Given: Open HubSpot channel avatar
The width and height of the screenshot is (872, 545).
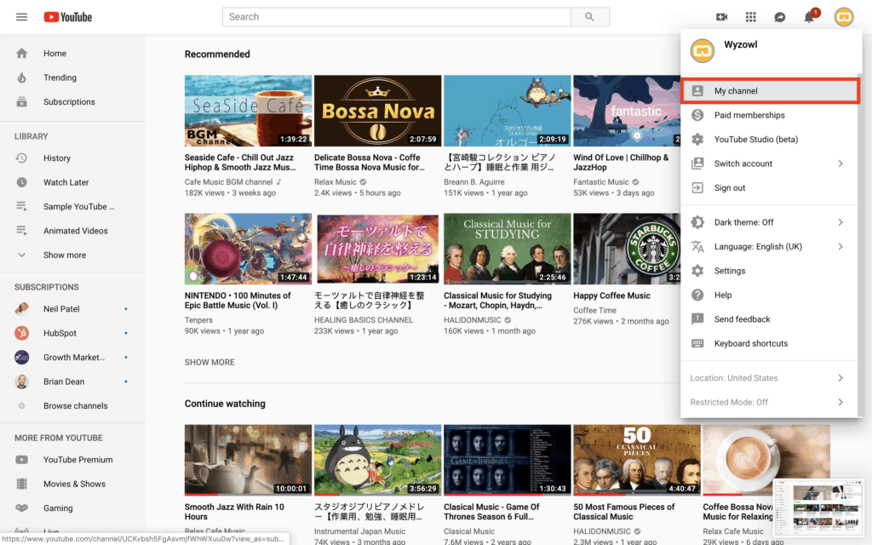Looking at the screenshot, I should tap(21, 333).
